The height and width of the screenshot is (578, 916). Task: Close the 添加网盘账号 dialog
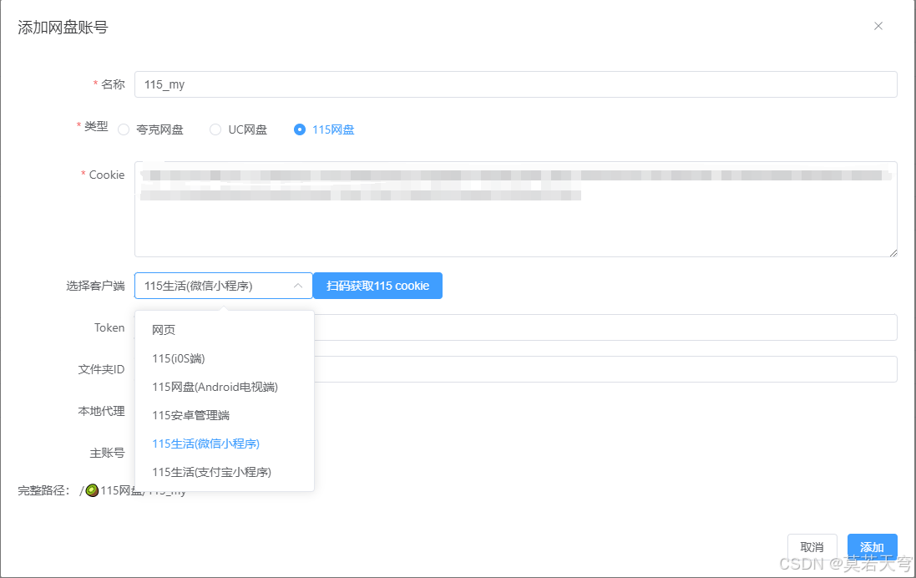[x=878, y=26]
